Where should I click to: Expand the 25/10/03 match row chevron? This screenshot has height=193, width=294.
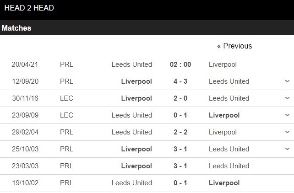[287, 149]
